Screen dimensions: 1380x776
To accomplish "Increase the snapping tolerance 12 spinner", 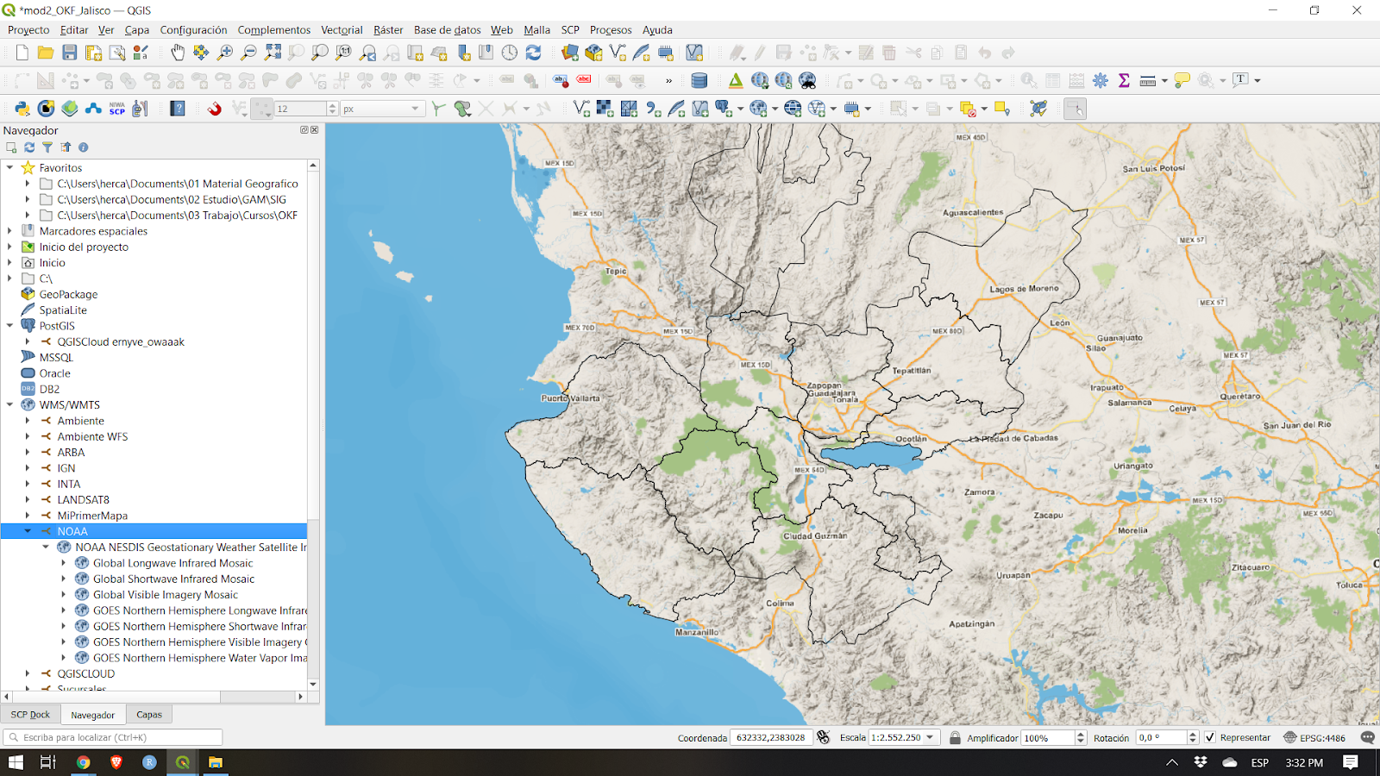I will (332, 105).
